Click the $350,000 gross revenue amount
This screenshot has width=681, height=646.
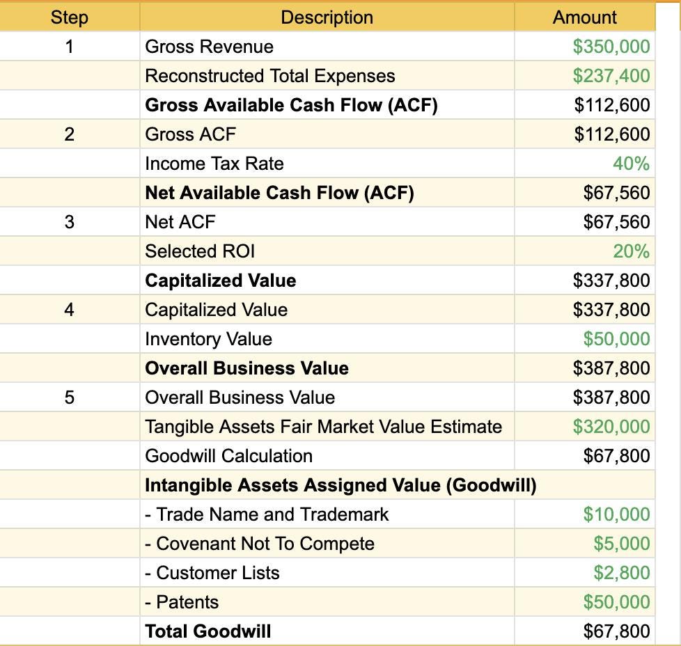[611, 47]
